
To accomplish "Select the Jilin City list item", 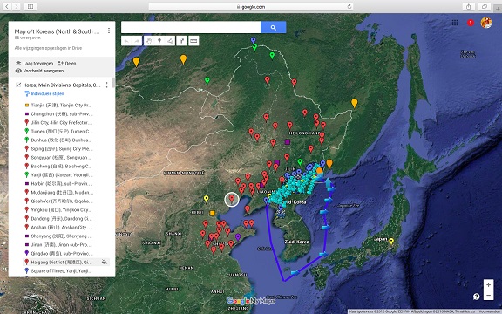I will click(x=61, y=122).
